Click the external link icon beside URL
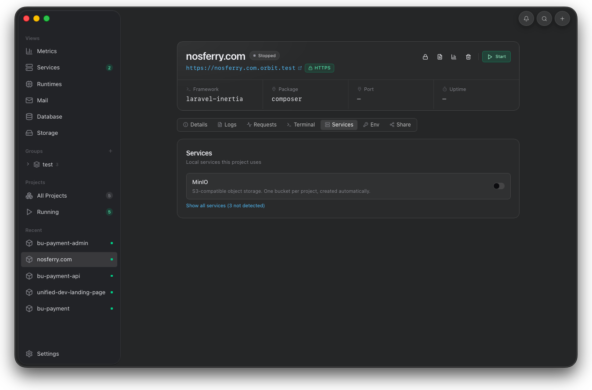The width and height of the screenshot is (592, 390). 300,68
